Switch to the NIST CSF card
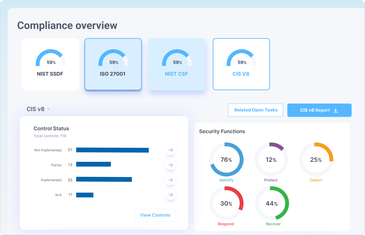365x235 pixels. 176,64
